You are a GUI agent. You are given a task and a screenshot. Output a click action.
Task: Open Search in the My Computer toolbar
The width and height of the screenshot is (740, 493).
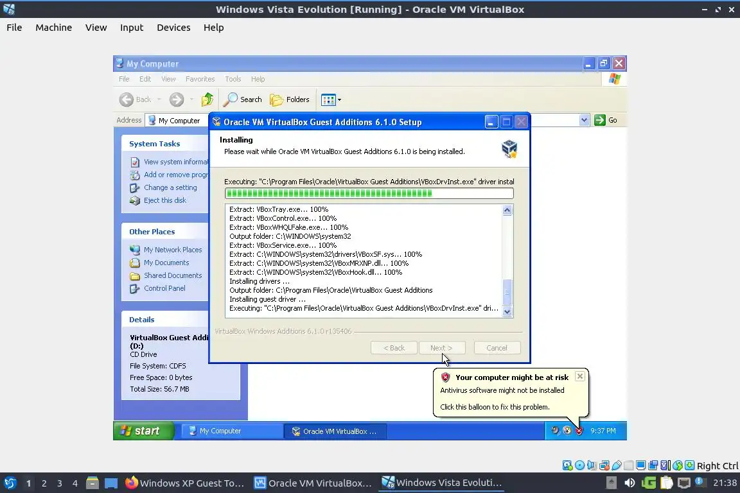(x=243, y=99)
